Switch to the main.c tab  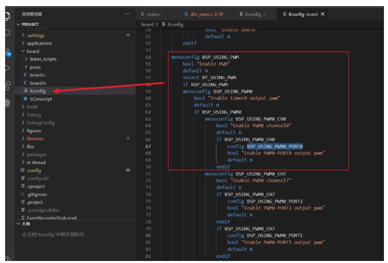[x=154, y=14]
